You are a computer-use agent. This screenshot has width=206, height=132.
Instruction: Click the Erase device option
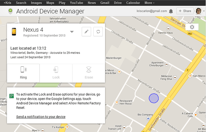coord(89,73)
